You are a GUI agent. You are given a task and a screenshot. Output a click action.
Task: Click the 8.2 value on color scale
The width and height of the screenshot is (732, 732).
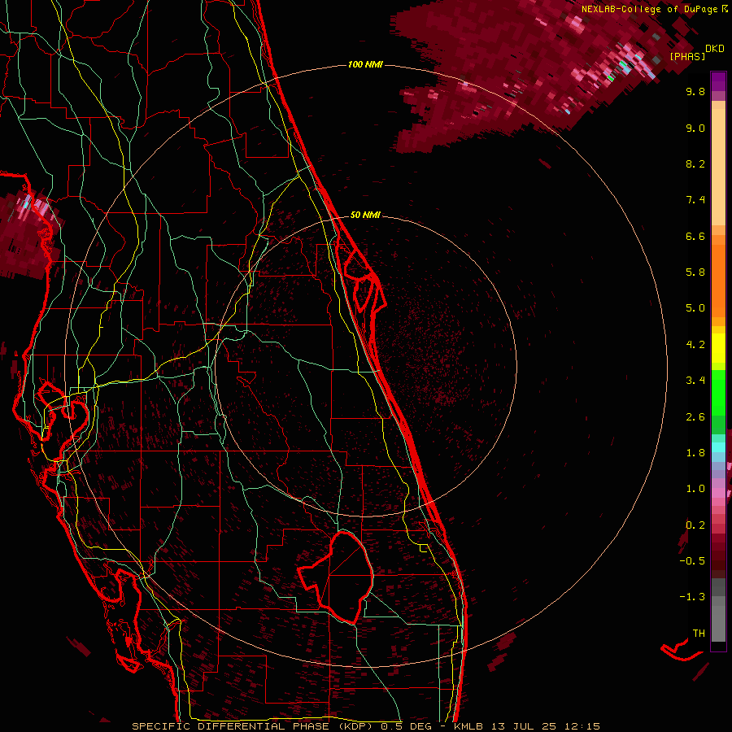point(695,163)
